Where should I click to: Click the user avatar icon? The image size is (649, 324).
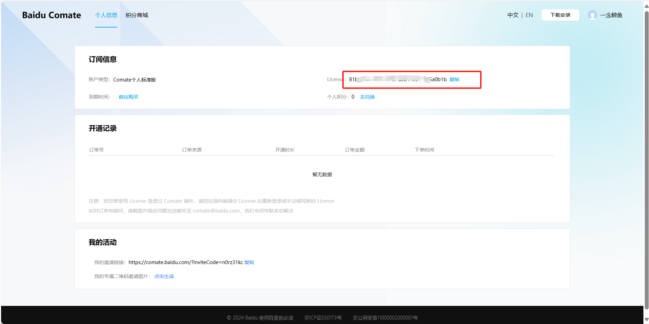point(592,15)
